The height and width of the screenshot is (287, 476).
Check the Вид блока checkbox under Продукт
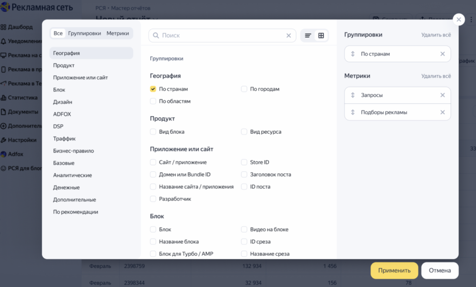(153, 132)
